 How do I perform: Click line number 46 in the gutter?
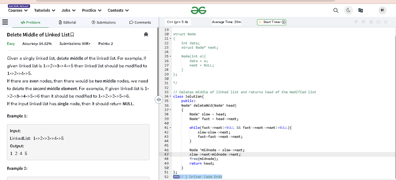coord(166,150)
